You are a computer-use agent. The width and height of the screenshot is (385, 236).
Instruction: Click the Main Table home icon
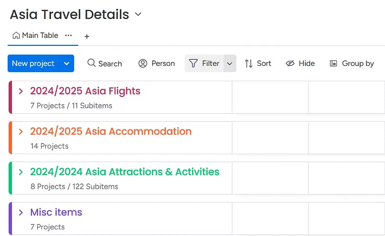click(16, 35)
